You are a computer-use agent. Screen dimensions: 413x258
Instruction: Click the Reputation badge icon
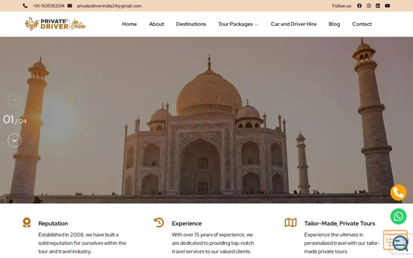coord(27,223)
